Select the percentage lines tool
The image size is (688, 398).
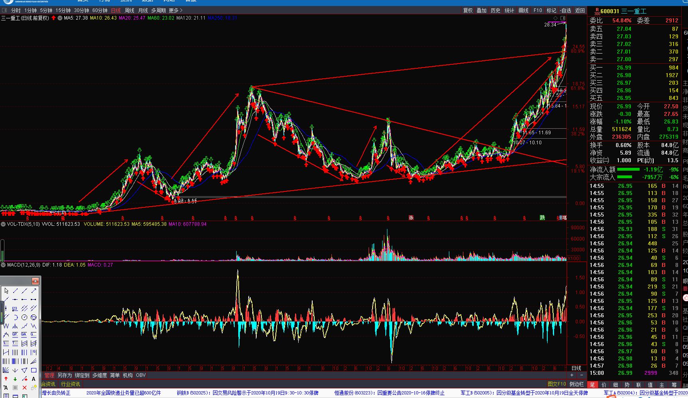(x=6, y=343)
